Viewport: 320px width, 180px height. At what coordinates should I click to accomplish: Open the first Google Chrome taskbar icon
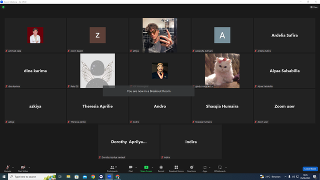pos(93,176)
